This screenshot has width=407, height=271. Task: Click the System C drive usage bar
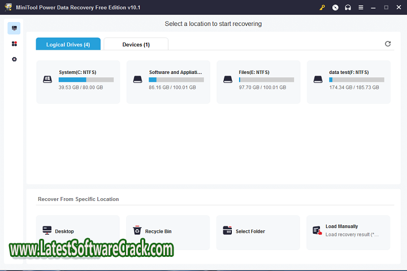[x=86, y=80]
